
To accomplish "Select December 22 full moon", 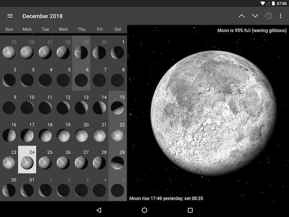I will (x=118, y=132).
